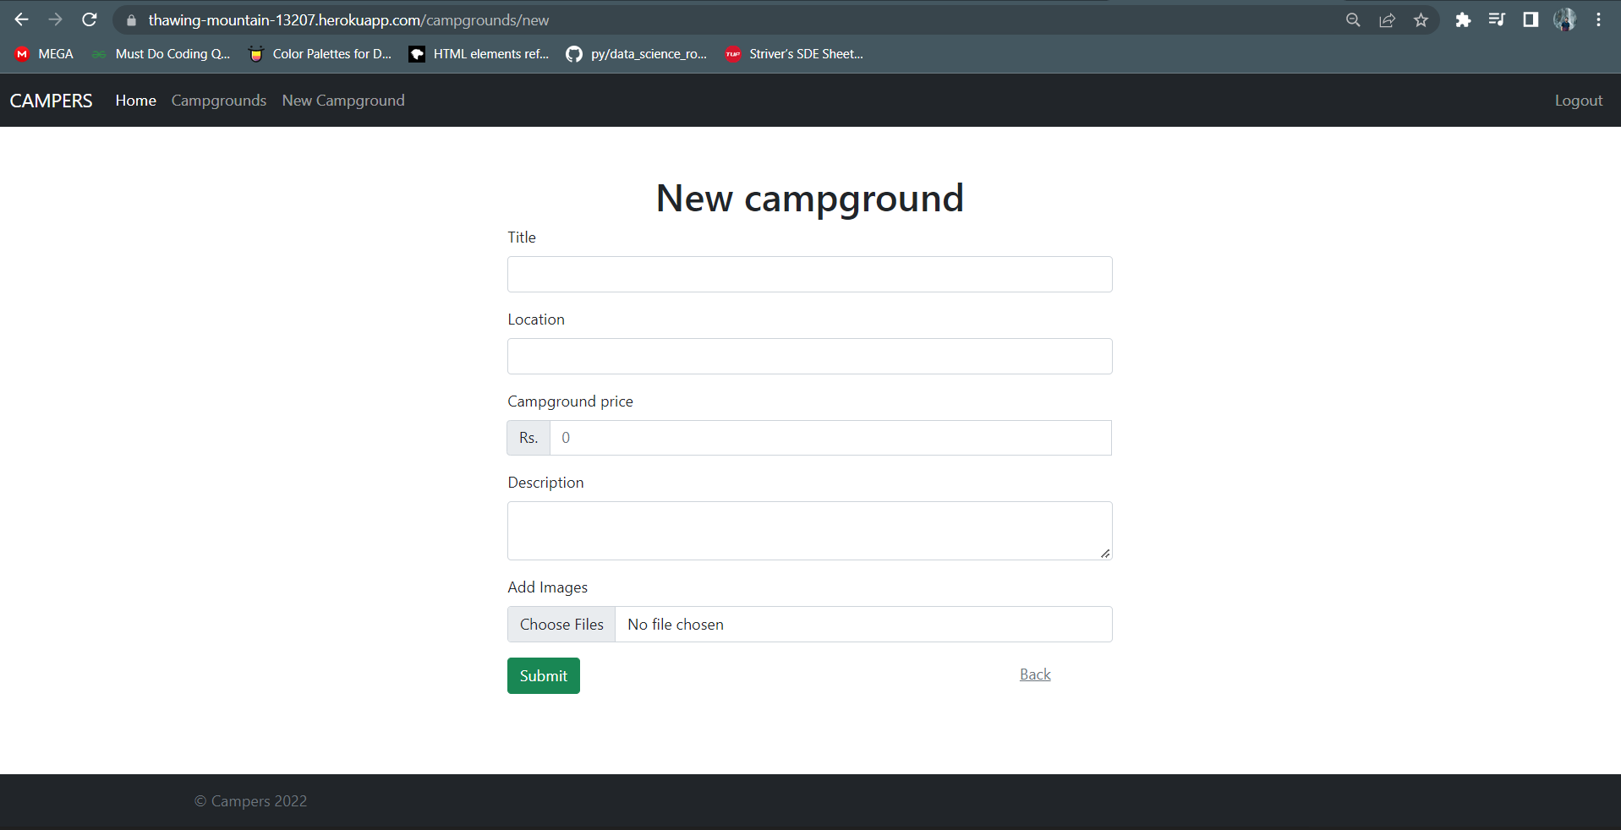This screenshot has height=830, width=1621.
Task: Select the Campgrounds nav item
Action: 218,100
